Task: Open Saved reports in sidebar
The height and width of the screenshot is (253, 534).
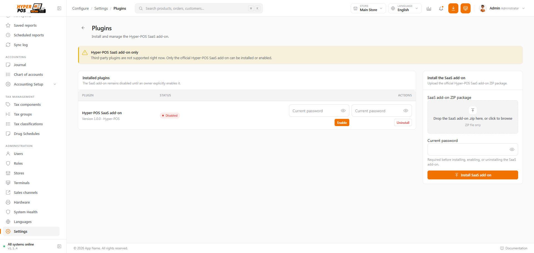Action: pyautogui.click(x=31, y=26)
